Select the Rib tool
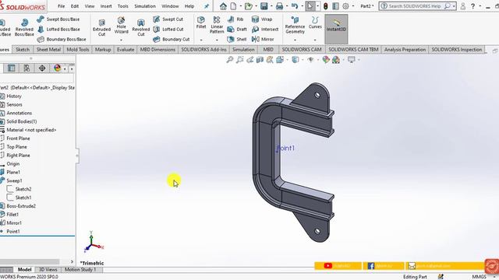Image resolution: width=499 pixels, height=280 pixels. 235,19
